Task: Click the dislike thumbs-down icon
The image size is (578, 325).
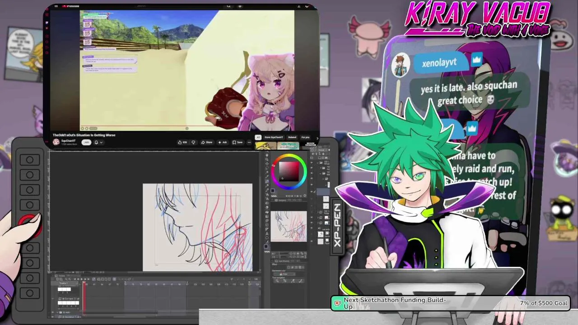Action: pos(193,142)
